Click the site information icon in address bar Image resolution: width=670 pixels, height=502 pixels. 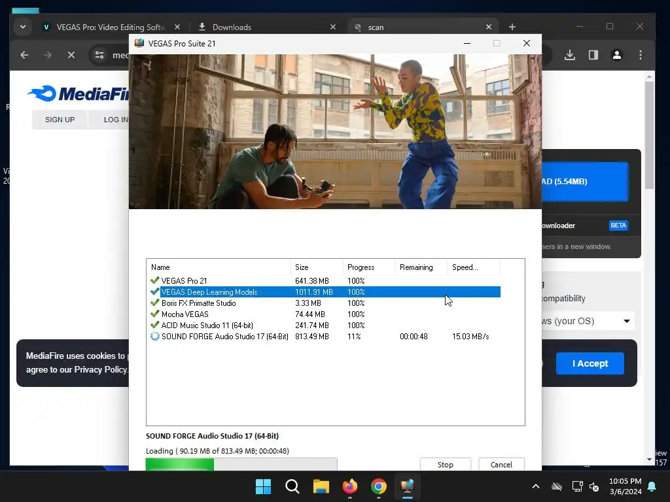click(x=99, y=55)
